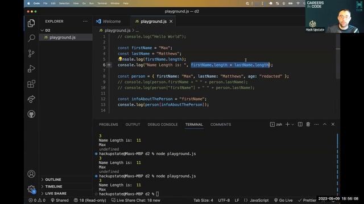Open the Selection menu
Viewport: 364px width, 204px height.
click(x=64, y=3)
